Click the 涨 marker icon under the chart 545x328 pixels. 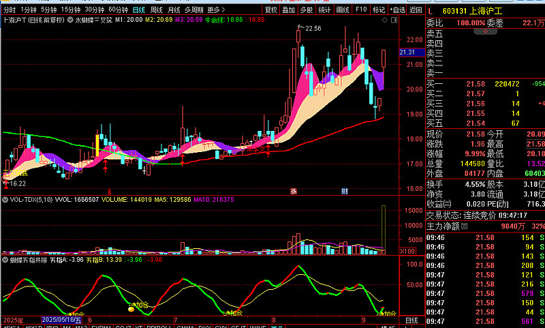click(294, 191)
